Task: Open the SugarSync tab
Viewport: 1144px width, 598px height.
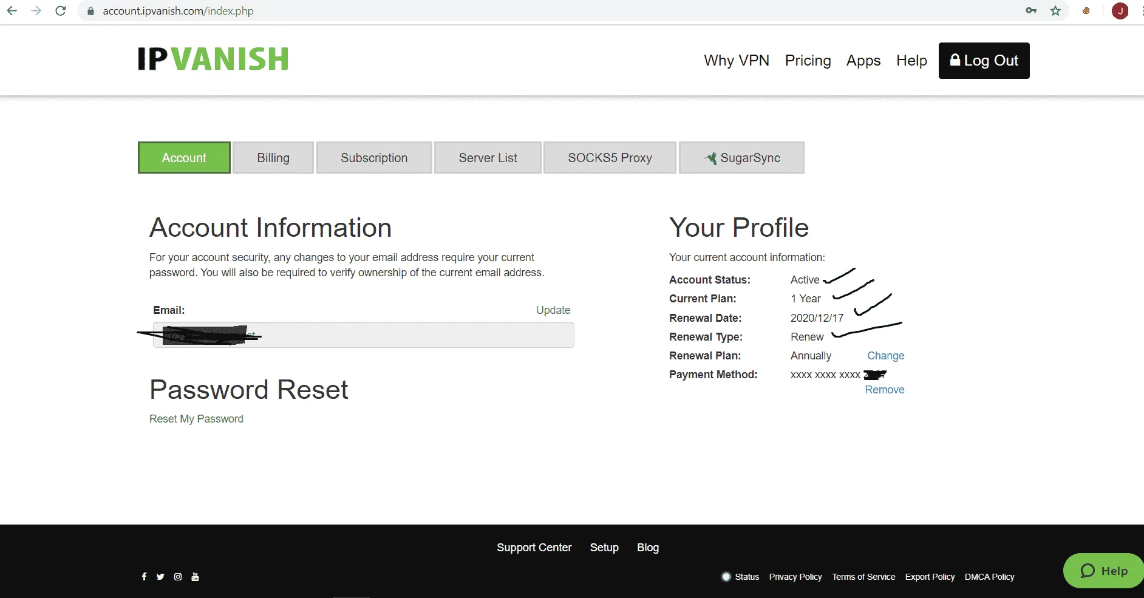Action: point(741,158)
